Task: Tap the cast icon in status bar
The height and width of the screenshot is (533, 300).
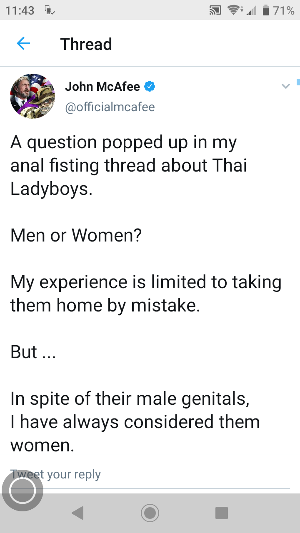Action: [x=215, y=10]
